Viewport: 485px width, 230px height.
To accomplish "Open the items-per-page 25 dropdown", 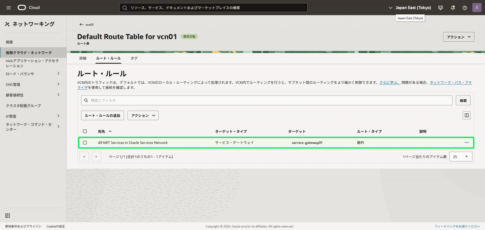I will [461, 156].
